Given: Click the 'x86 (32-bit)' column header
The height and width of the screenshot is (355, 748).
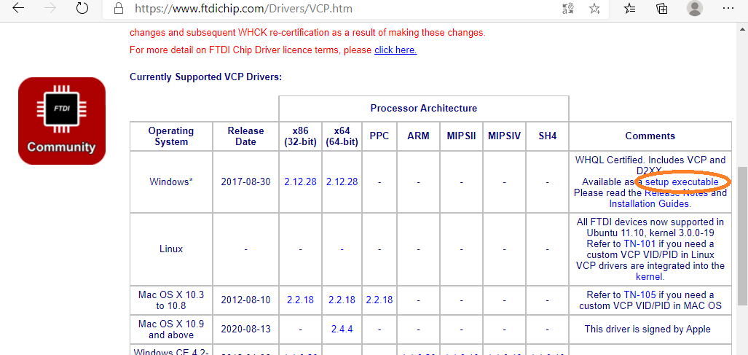Looking at the screenshot, I should (x=301, y=136).
